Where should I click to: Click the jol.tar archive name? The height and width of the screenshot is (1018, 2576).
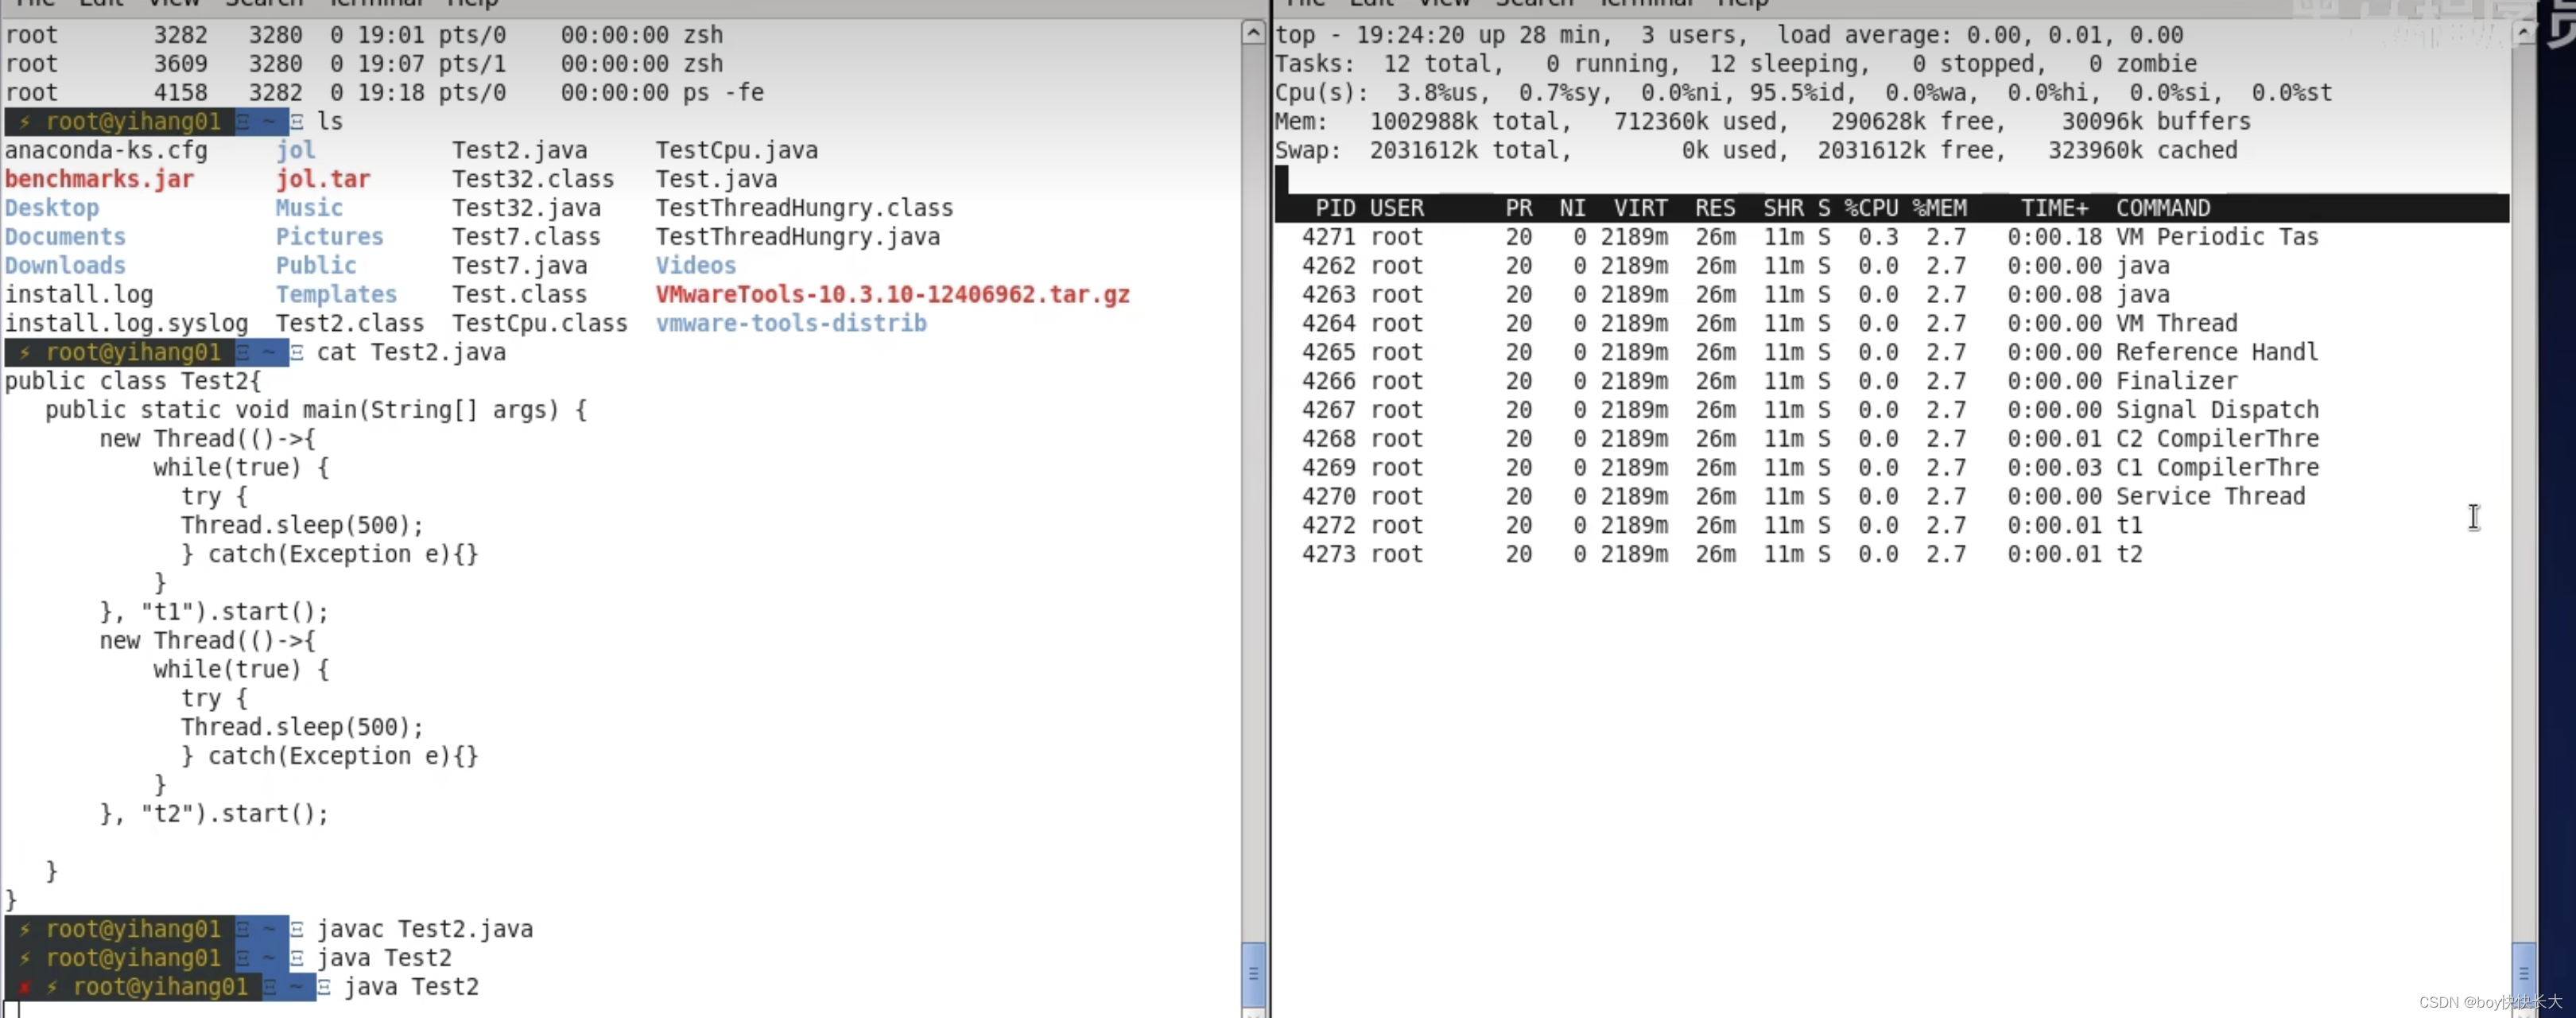(x=323, y=179)
